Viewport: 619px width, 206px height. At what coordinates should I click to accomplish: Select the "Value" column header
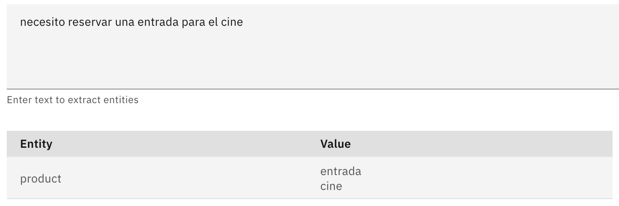click(335, 144)
